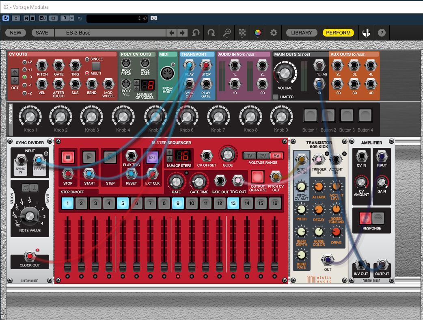This screenshot has height=320, width=423.
Task: Open the cable color wheel picker
Action: coord(258,33)
